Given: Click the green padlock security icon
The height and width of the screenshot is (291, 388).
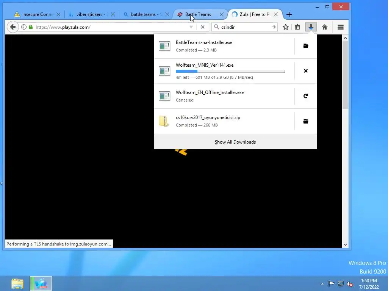Looking at the screenshot, I should point(31,27).
